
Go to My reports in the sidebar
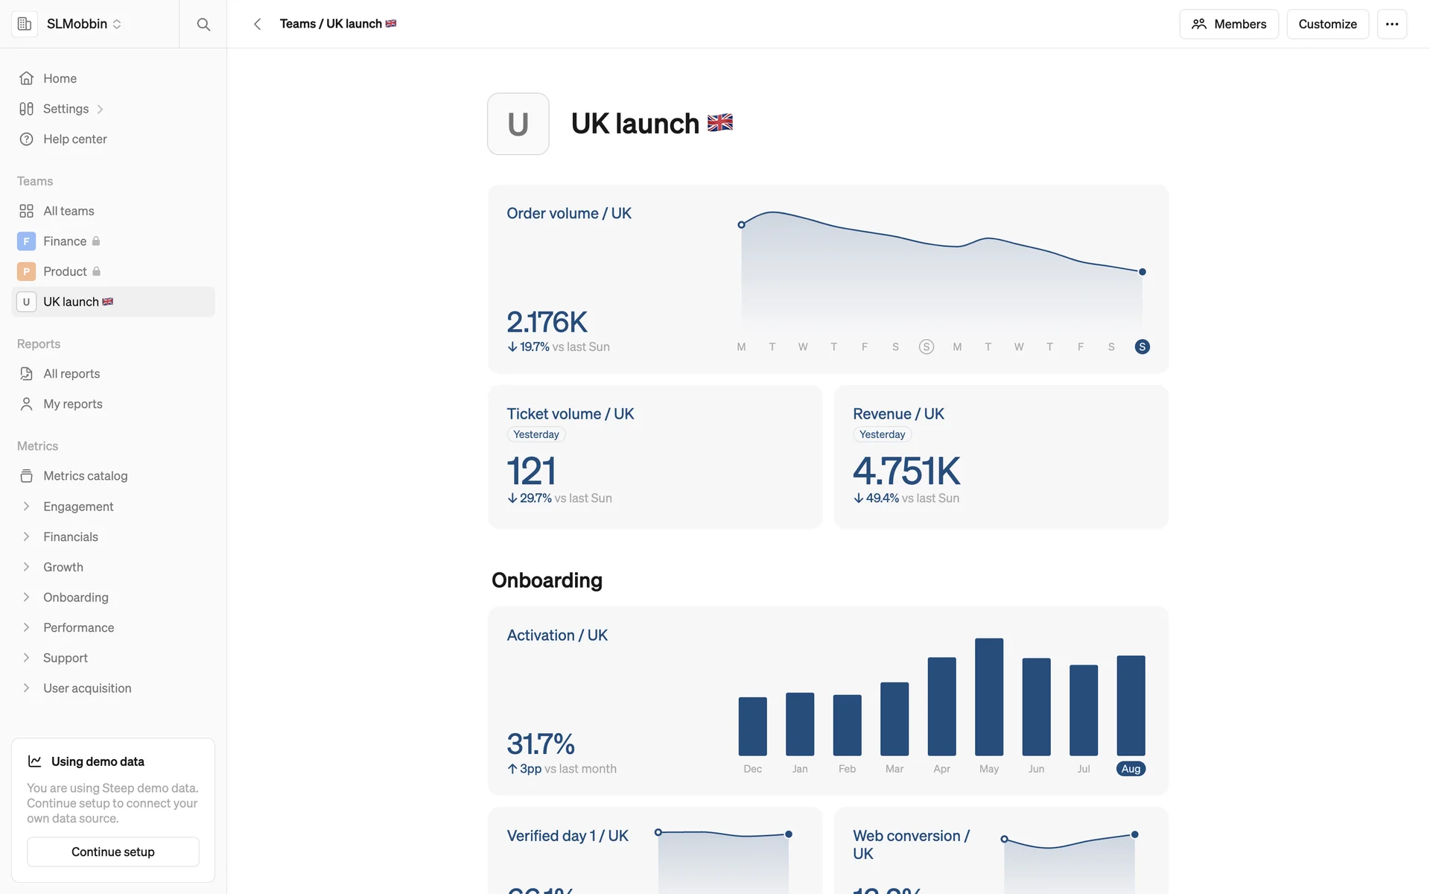coord(72,404)
